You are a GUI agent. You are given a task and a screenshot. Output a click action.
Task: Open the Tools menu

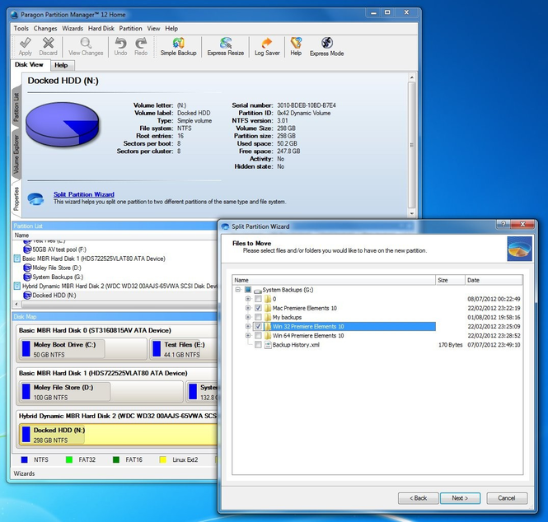click(x=21, y=28)
